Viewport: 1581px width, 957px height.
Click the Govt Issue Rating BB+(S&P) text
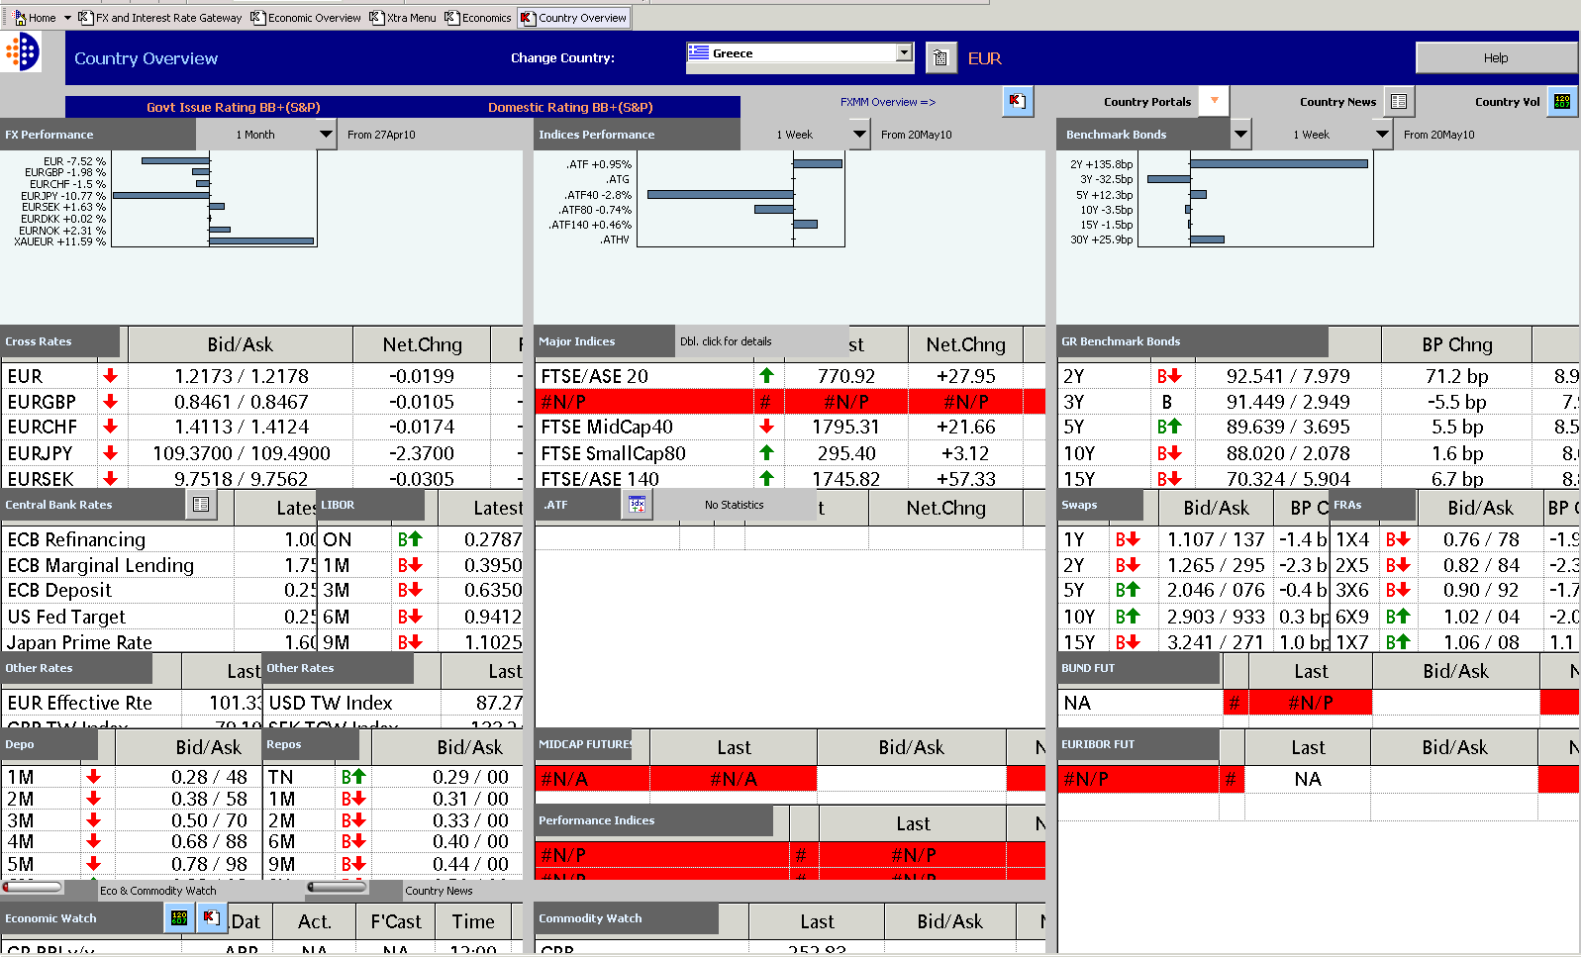(x=234, y=107)
